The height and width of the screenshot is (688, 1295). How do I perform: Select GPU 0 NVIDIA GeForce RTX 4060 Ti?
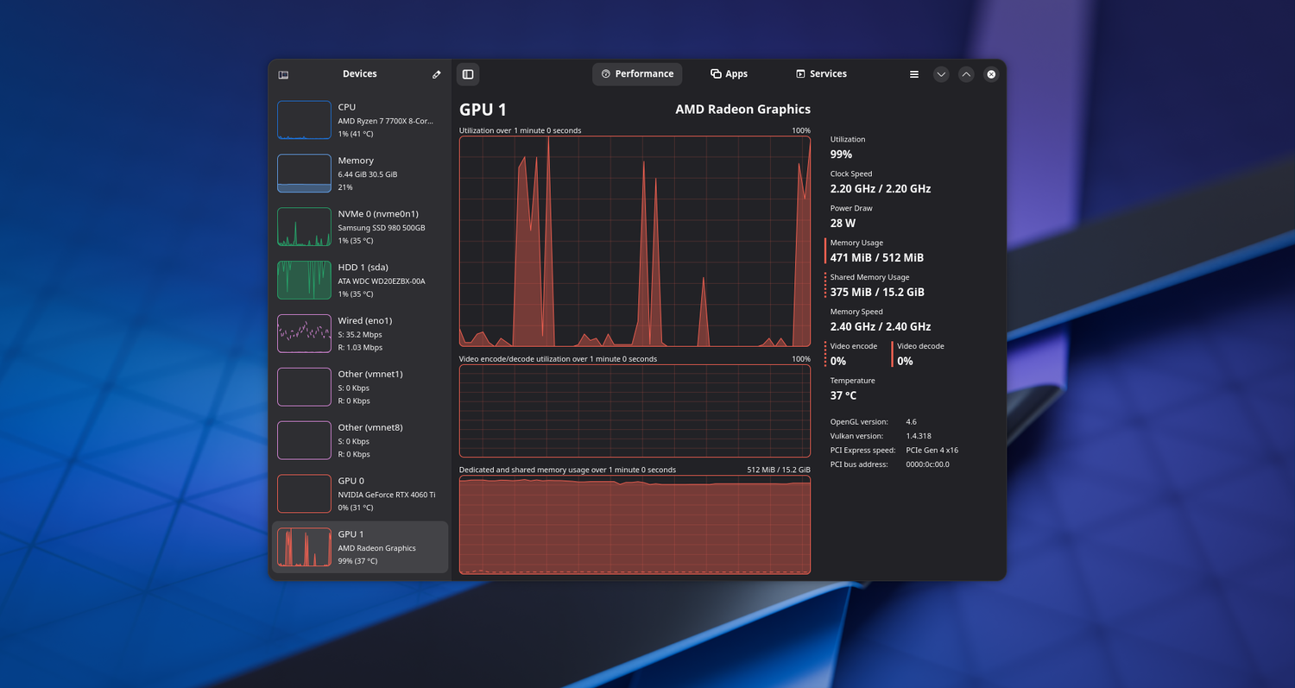click(x=360, y=494)
